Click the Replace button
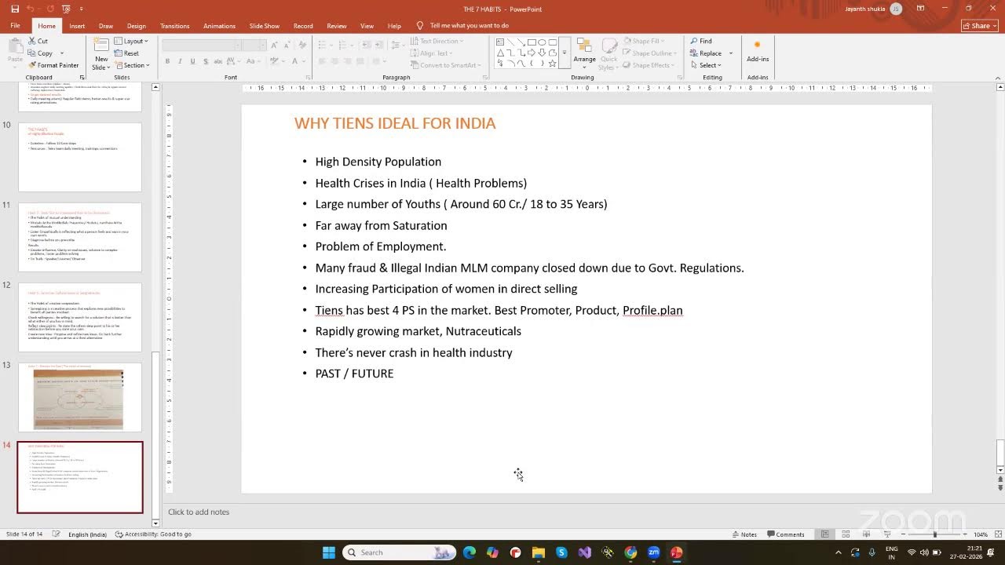The height and width of the screenshot is (565, 1005). click(x=706, y=53)
